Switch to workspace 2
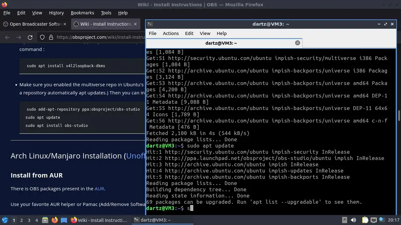Viewport: 401px width, 225px height. tap(21, 220)
